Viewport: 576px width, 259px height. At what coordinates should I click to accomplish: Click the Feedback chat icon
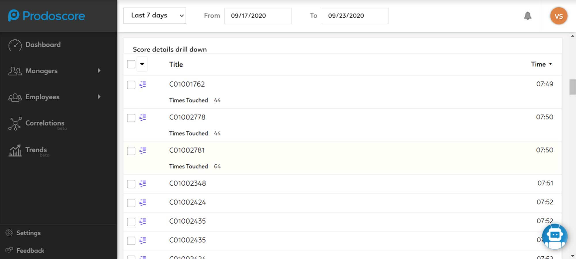tap(9, 250)
